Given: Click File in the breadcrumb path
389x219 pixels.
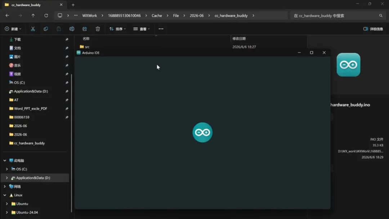Looking at the screenshot, I should point(176,15).
